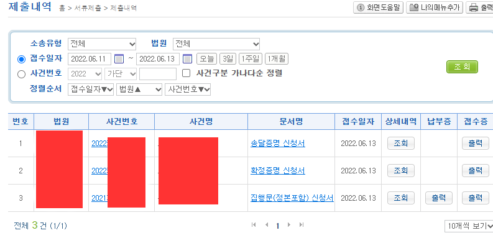Click the 상세내역 column header
Screen dimensions: 493x238
point(401,121)
